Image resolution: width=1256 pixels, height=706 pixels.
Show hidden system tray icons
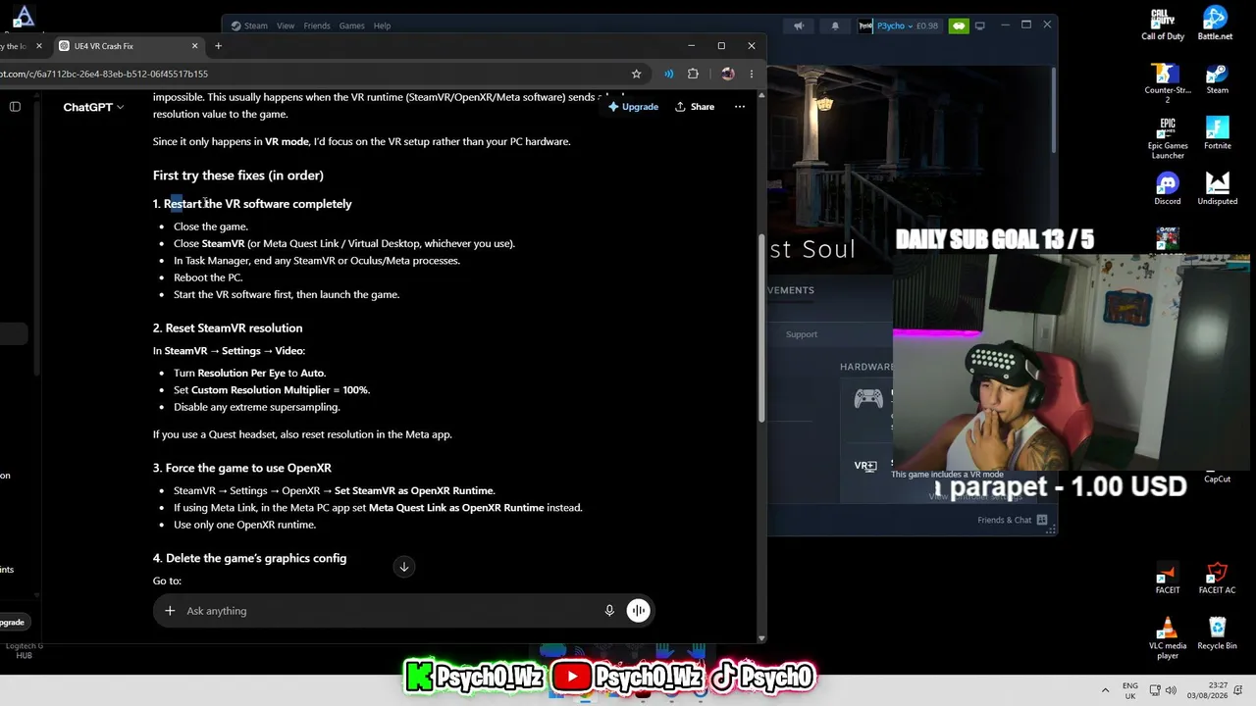(1106, 689)
